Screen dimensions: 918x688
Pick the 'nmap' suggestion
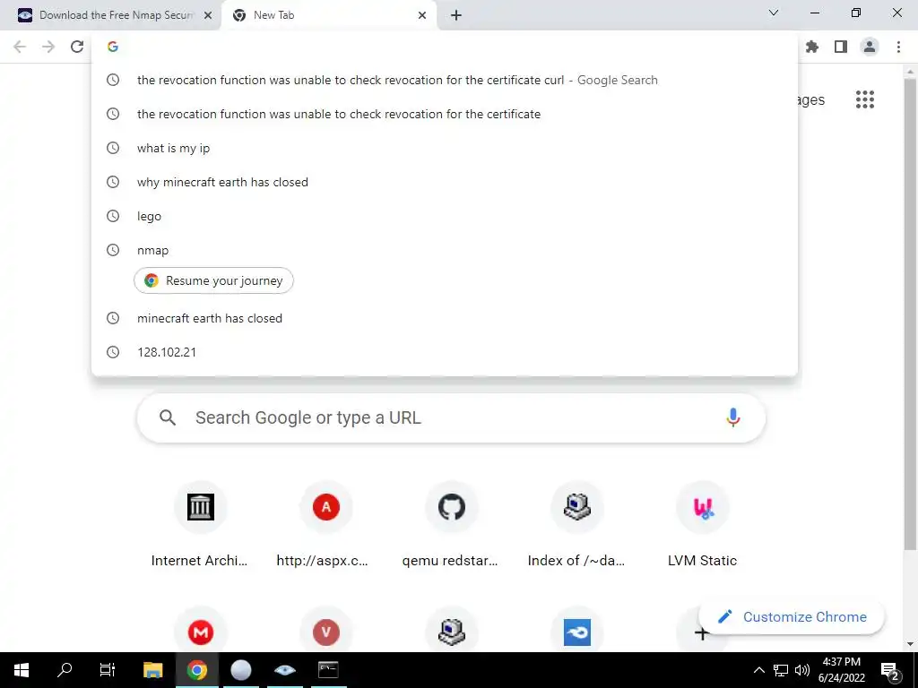coord(445,250)
